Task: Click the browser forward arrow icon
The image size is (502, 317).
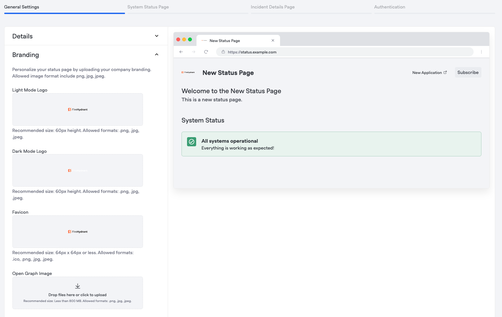Action: coord(194,52)
